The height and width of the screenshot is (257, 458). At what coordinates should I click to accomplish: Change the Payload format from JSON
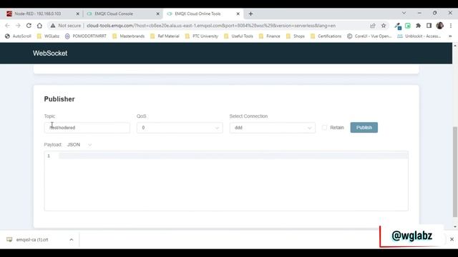coord(79,144)
